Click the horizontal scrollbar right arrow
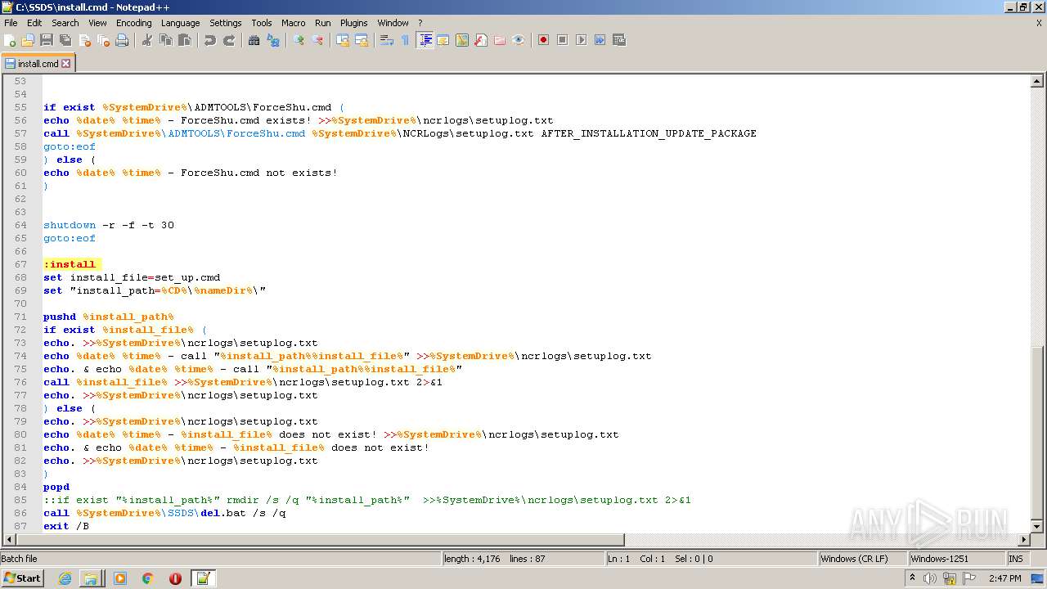This screenshot has height=589, width=1047. point(1024,540)
